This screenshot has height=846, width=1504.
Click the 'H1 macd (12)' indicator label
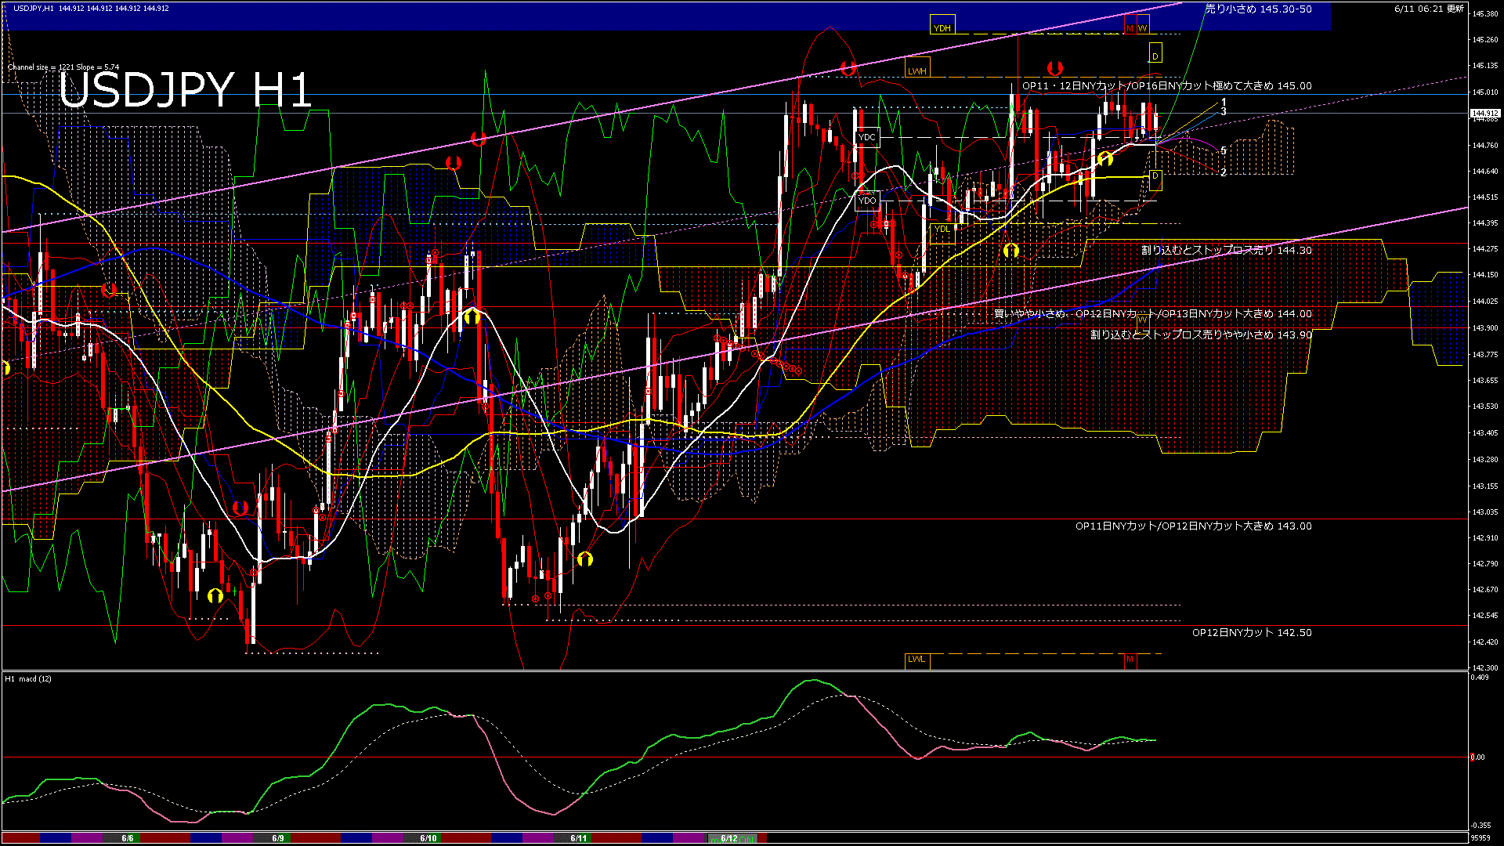(28, 679)
